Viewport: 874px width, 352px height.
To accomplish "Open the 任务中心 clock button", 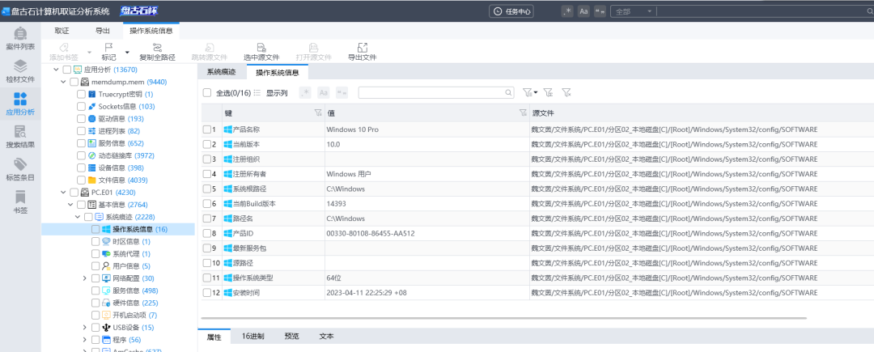I will click(x=511, y=11).
